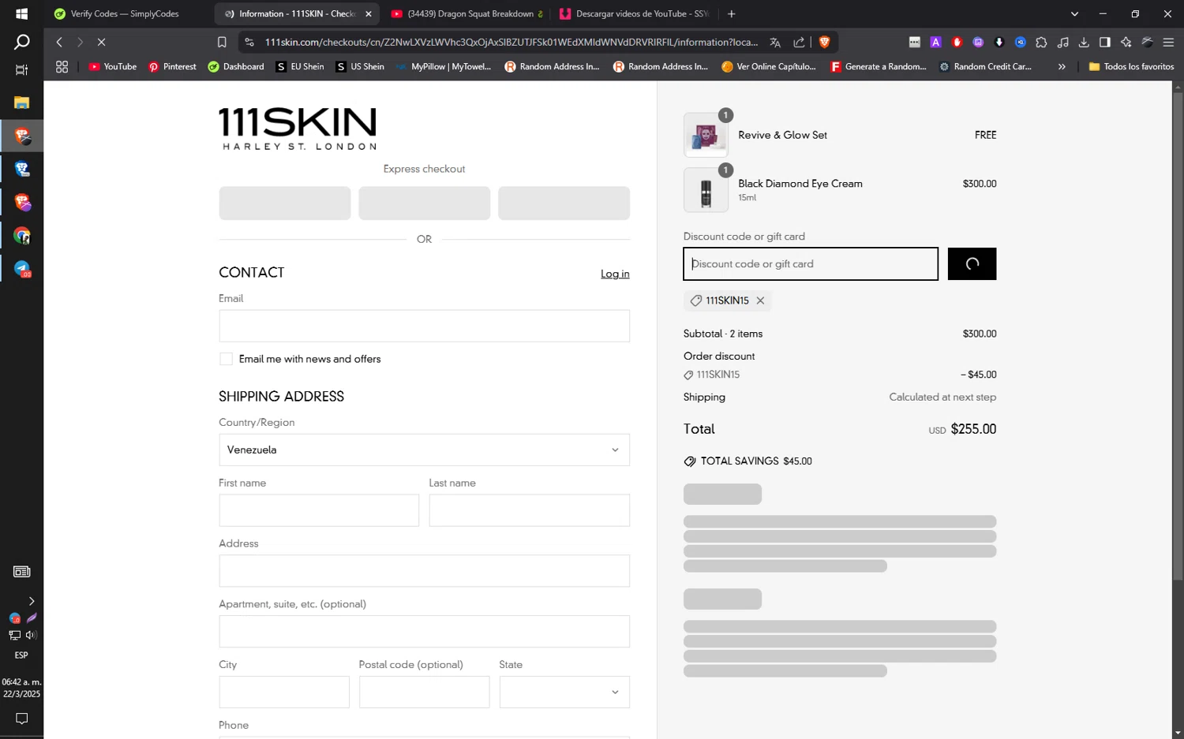The width and height of the screenshot is (1184, 739).
Task: Open the browser downloads icon
Action: coord(1084,43)
